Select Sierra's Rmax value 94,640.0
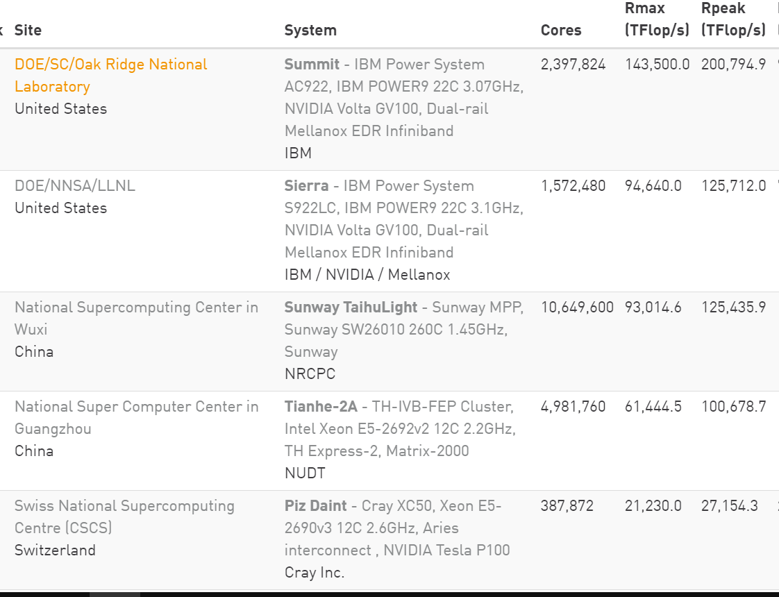Viewport: 779px width, 597px height. coord(653,186)
